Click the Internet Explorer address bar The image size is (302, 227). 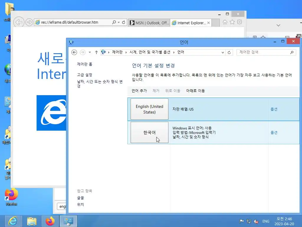73,22
